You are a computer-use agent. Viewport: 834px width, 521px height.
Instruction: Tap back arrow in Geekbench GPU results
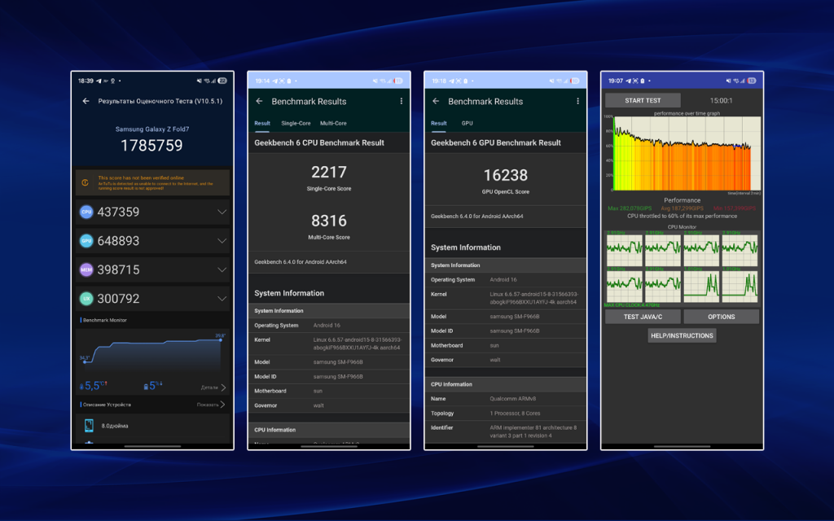click(436, 101)
